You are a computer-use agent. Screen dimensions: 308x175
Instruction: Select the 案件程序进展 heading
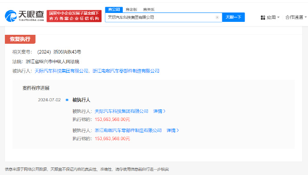tap(36, 88)
